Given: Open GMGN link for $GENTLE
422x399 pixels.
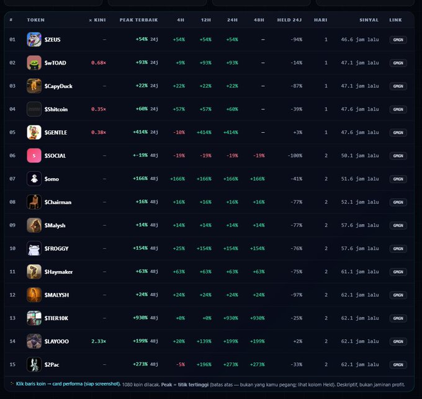Looking at the screenshot, I should (398, 133).
